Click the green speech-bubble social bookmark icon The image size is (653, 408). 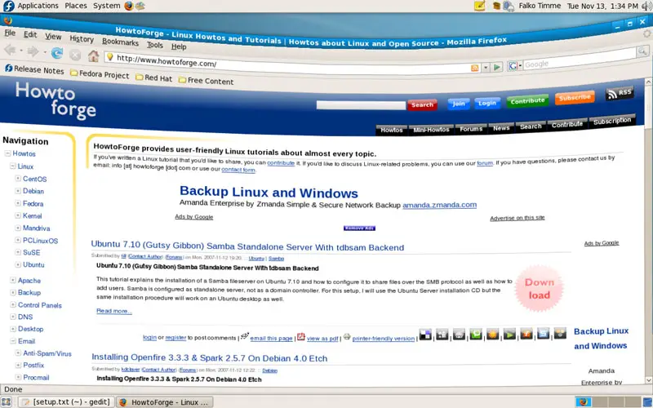(x=476, y=334)
